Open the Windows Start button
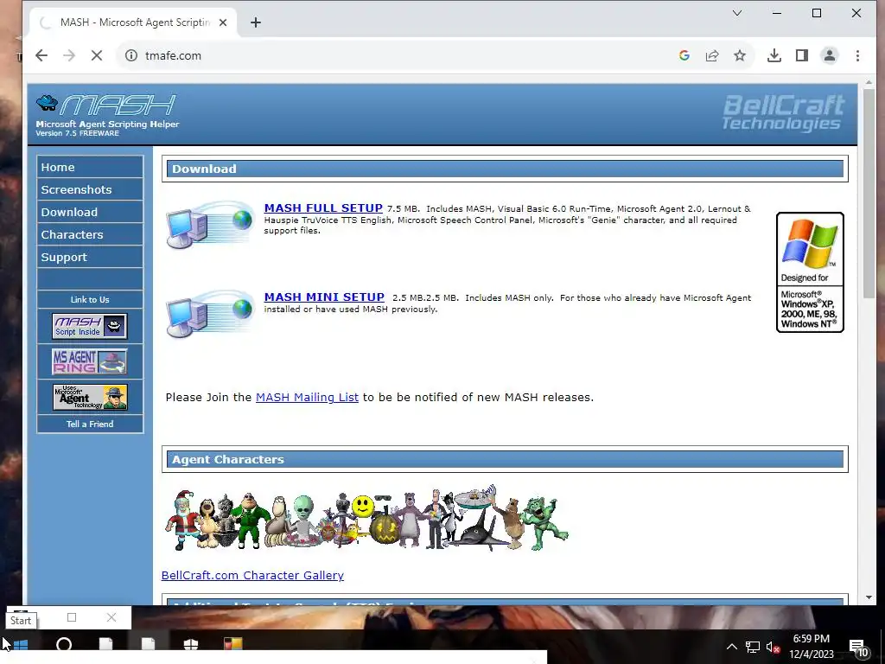Image resolution: width=885 pixels, height=664 pixels. 21,644
